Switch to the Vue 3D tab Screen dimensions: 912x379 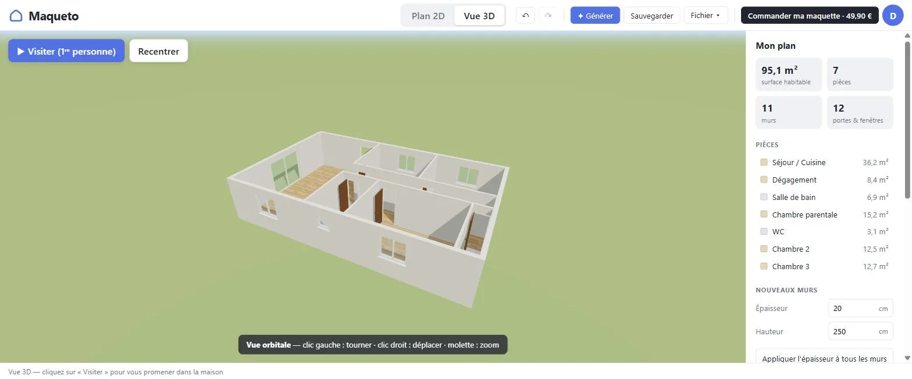pyautogui.click(x=479, y=16)
